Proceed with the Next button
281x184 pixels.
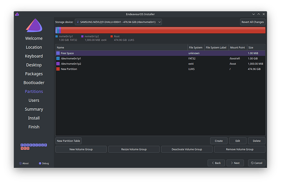tap(235, 163)
